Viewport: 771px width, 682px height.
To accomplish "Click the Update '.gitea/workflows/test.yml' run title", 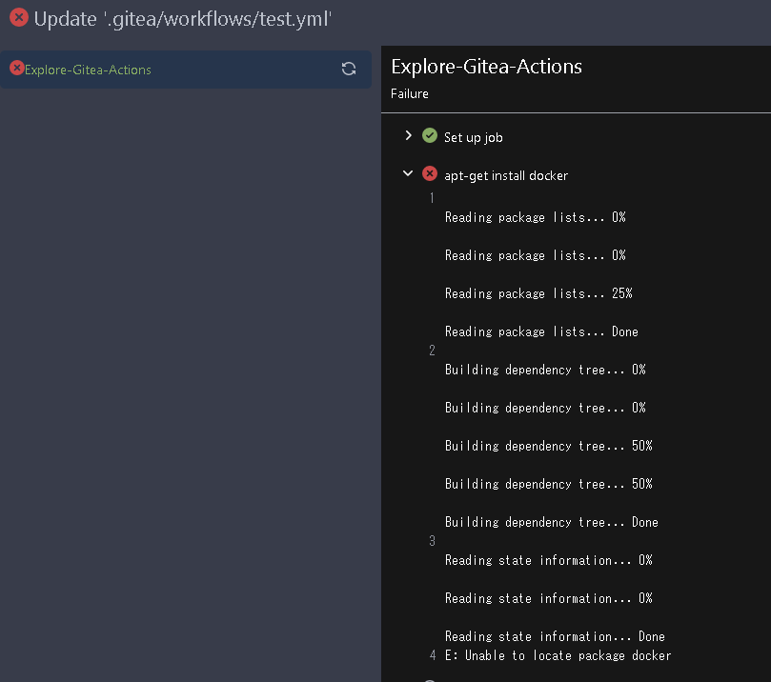I will [182, 19].
